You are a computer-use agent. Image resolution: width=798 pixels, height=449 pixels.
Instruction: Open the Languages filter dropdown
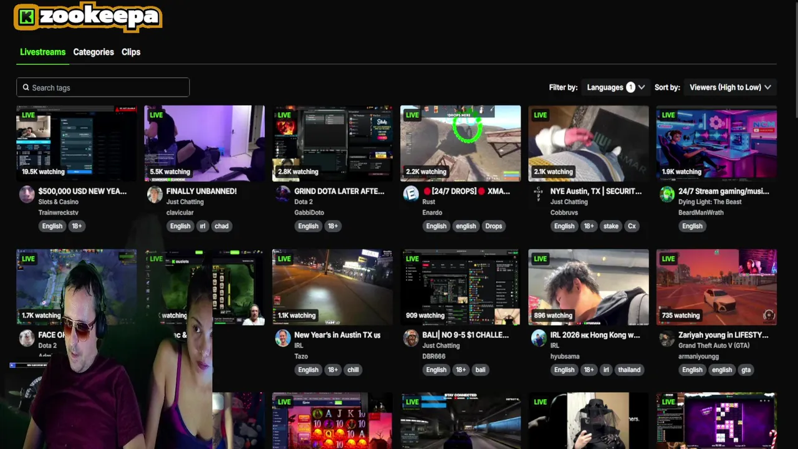[616, 87]
